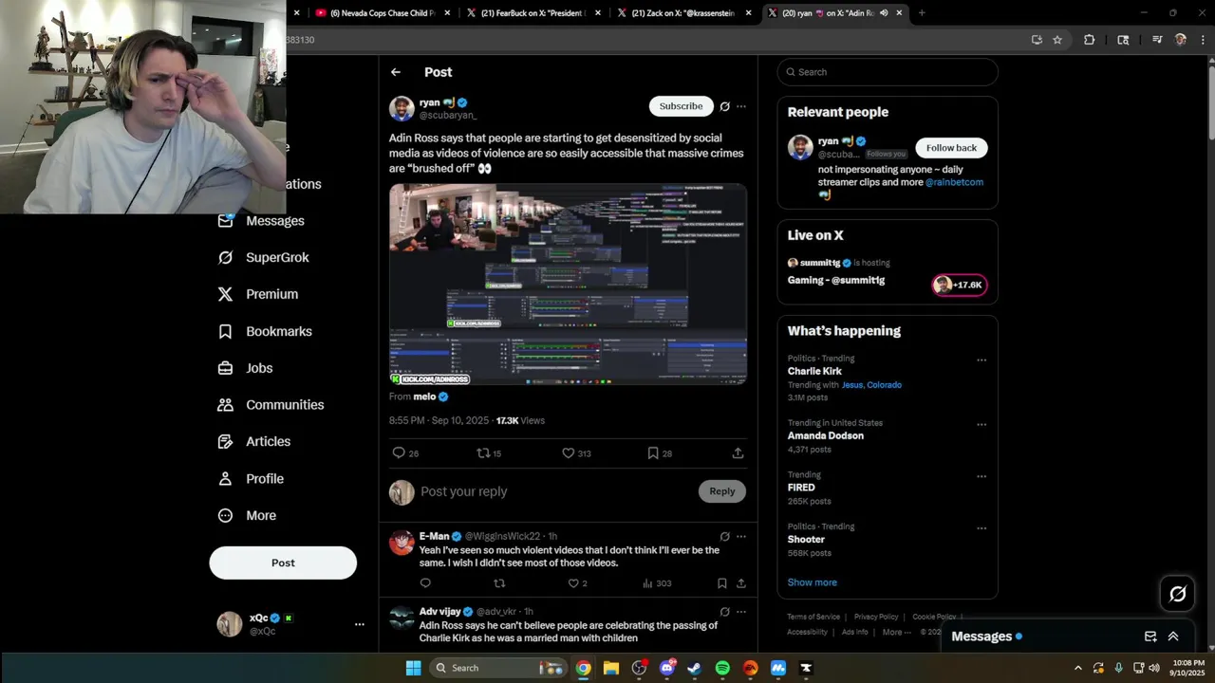The image size is (1215, 683).
Task: Bookmark E-Man's reply
Action: (x=721, y=583)
